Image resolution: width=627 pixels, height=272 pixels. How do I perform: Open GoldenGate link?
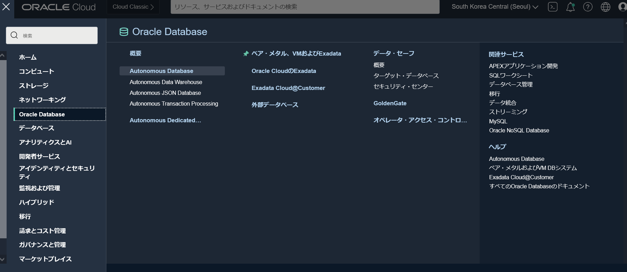point(390,104)
